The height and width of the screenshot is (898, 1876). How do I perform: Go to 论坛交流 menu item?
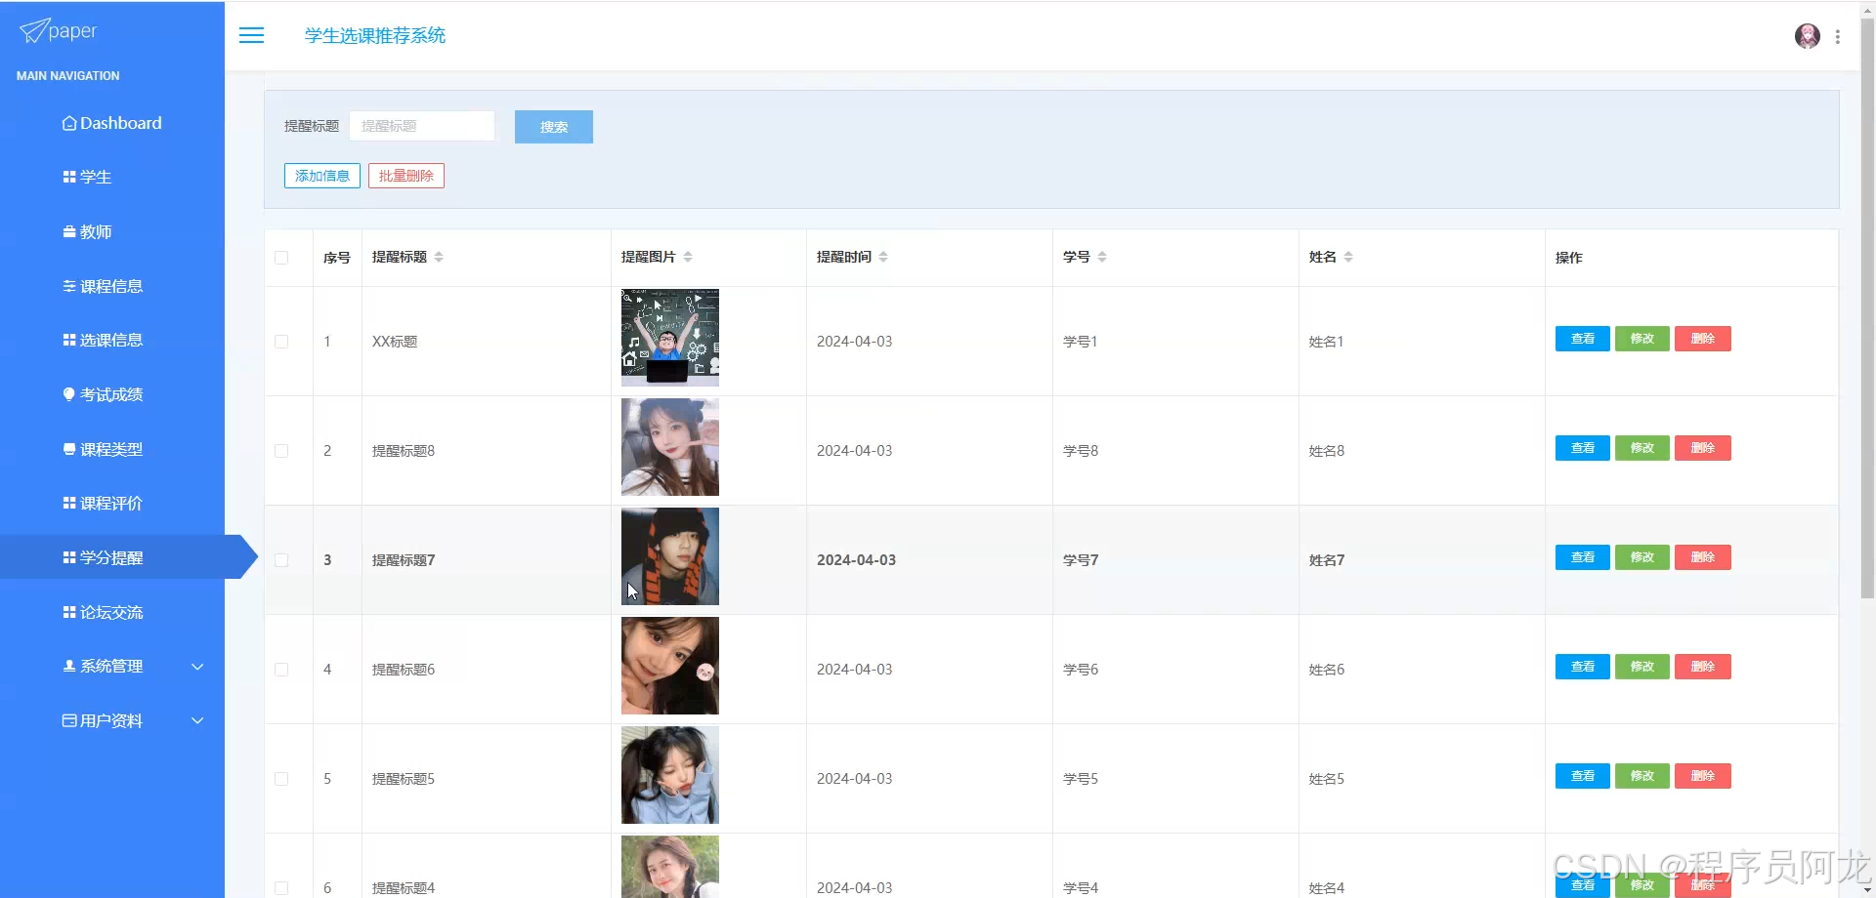pos(112,612)
